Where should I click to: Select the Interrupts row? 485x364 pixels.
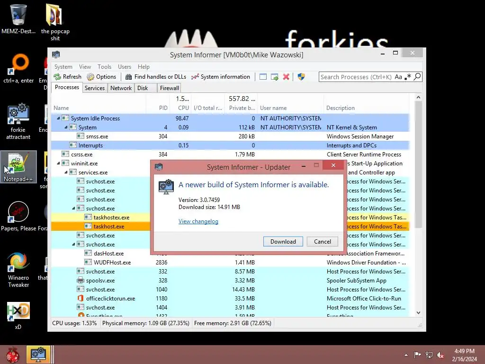click(x=230, y=145)
